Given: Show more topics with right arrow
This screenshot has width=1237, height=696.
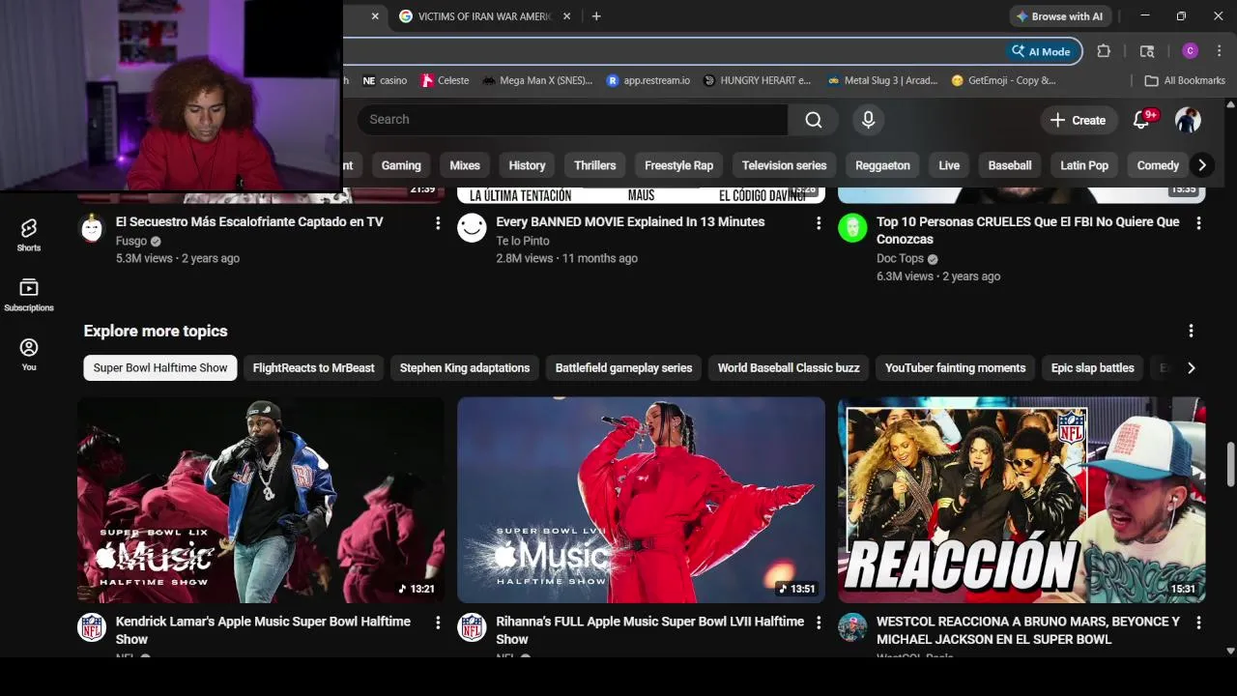Looking at the screenshot, I should coord(1191,367).
